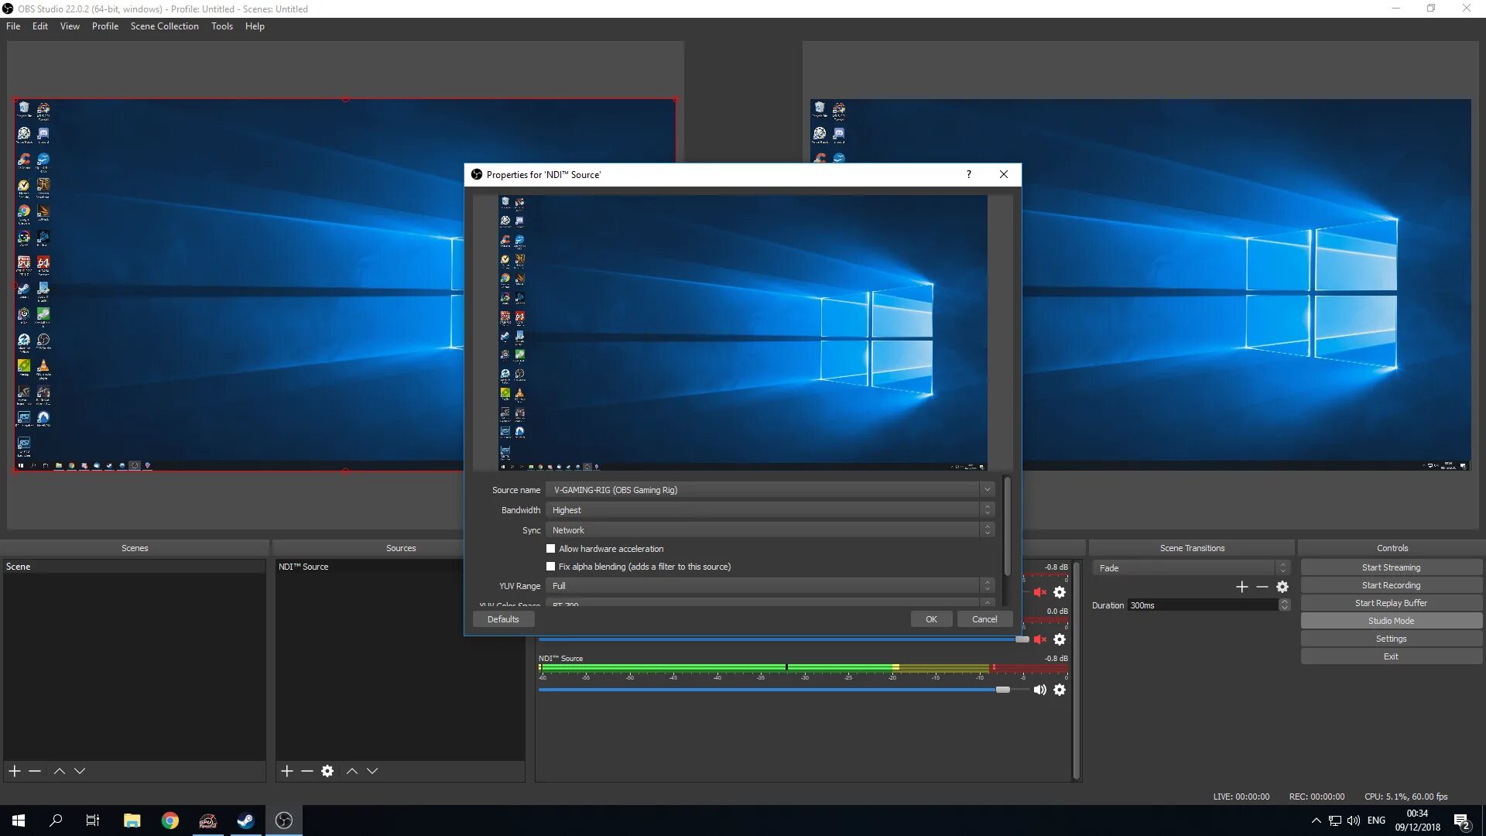This screenshot has width=1486, height=836.
Task: Check the hardware acceleration option in properties
Action: point(550,548)
